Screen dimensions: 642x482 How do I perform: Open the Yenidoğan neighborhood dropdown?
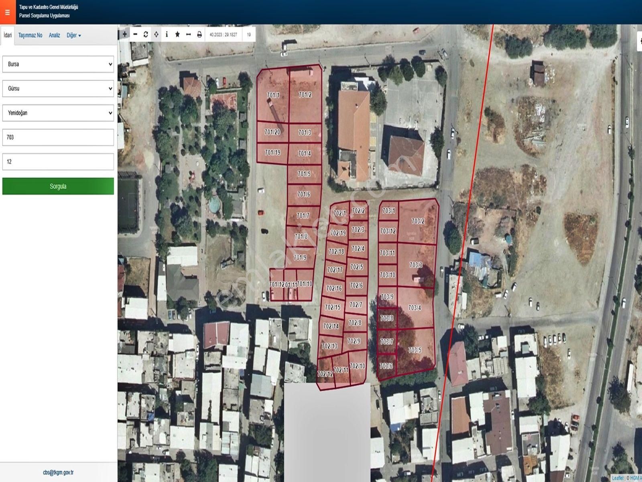58,113
